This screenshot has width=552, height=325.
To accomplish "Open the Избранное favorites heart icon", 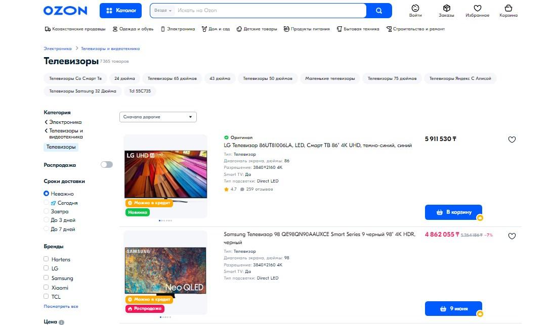I will point(477,11).
